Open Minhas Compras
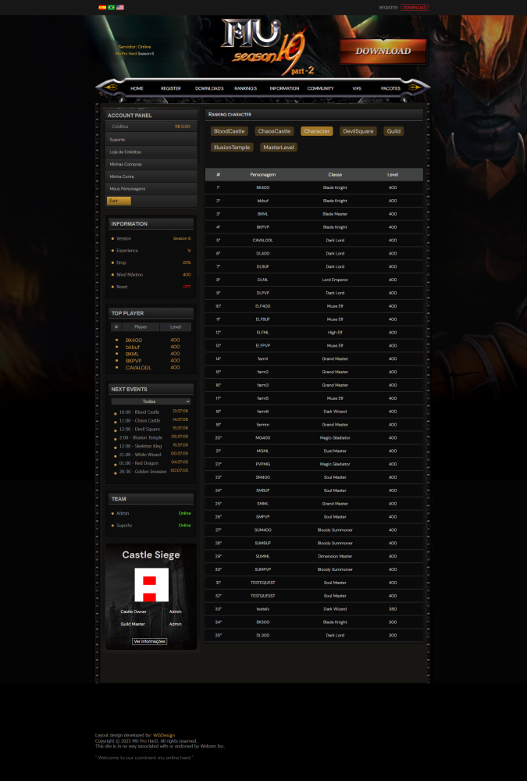Screen dimensions: 527x781 (x=151, y=164)
